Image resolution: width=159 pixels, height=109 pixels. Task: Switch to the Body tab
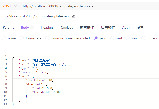click(x=27, y=27)
